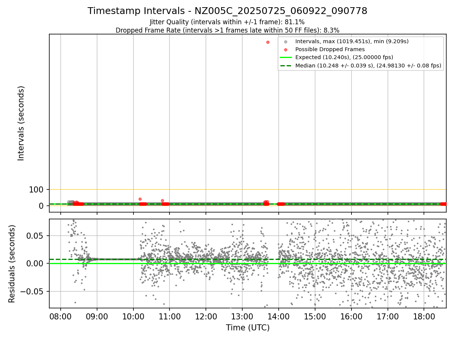Click the plot title 'Timestamp Intervals - NZ005C_20250725_060922_090778'
The width and height of the screenshot is (455, 341).
coord(227,11)
